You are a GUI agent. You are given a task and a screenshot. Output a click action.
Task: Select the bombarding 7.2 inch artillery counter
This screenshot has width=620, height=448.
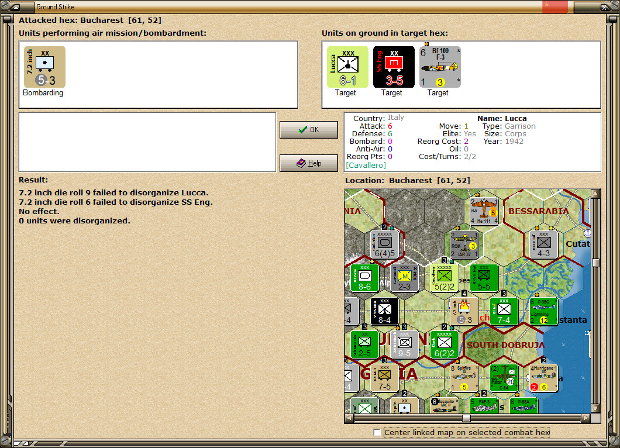[x=44, y=67]
